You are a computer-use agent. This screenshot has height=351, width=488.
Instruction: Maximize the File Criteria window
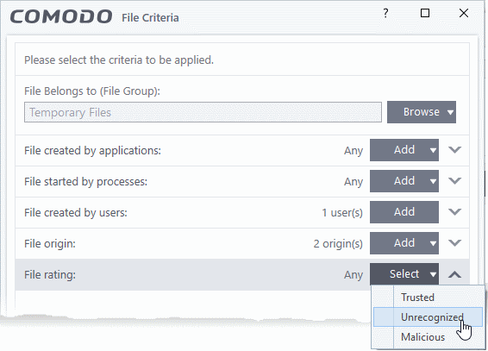425,13
